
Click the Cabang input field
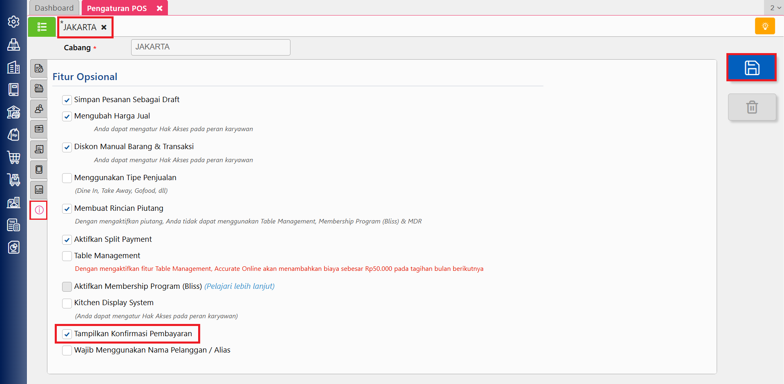(x=210, y=47)
